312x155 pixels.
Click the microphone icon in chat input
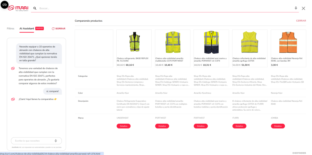point(56,141)
